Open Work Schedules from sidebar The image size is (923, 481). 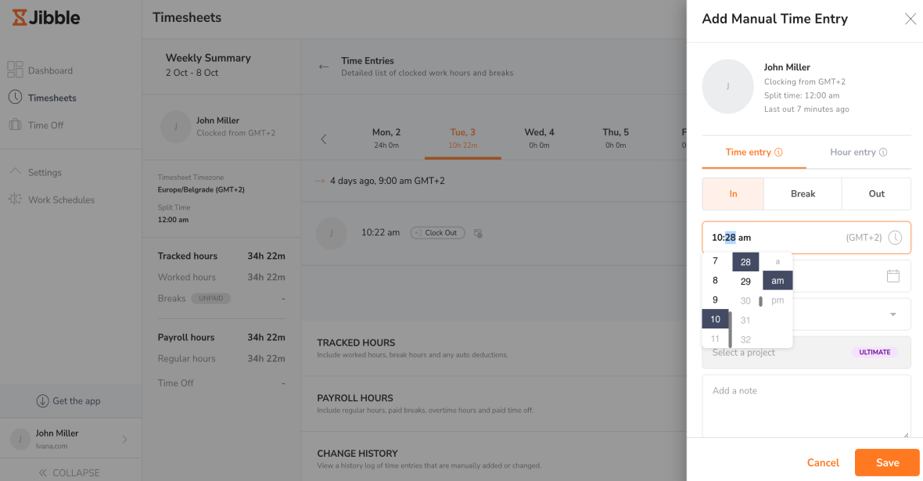coord(61,199)
